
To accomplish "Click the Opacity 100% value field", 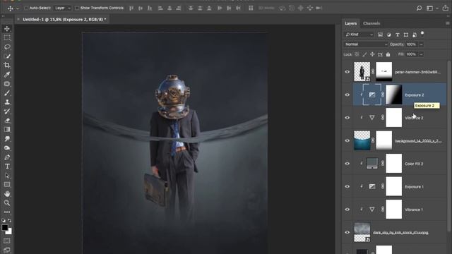I will 412,44.
